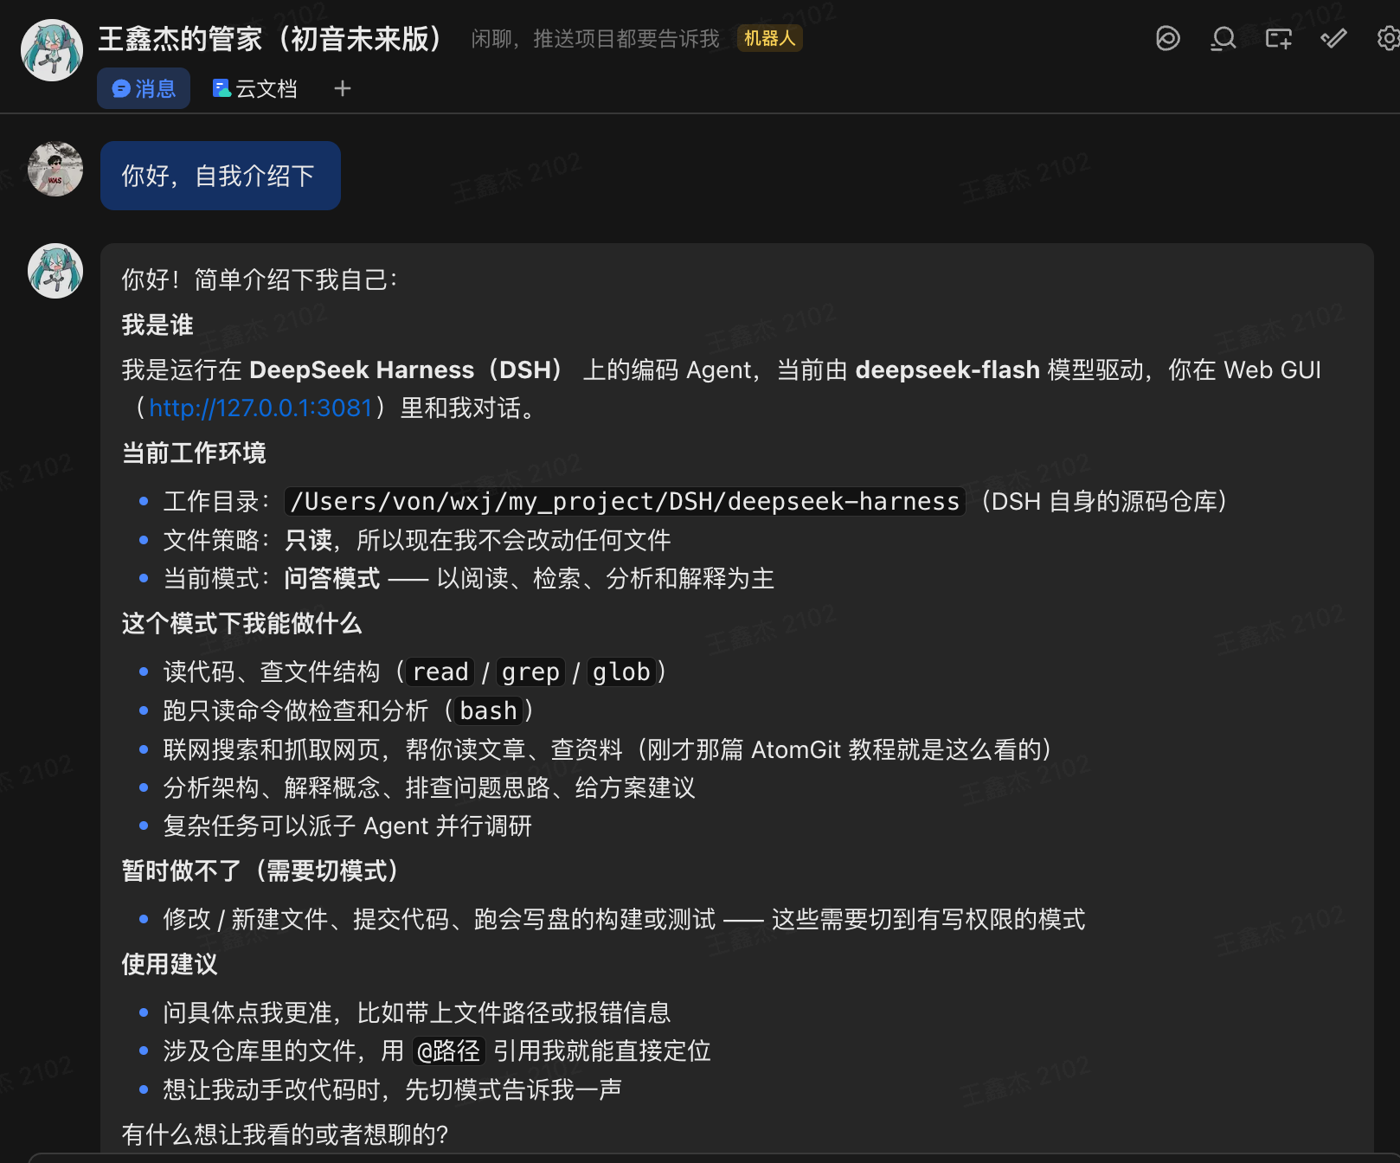Open the http://127.0.0.1:3081 link
The width and height of the screenshot is (1400, 1163).
tap(260, 408)
